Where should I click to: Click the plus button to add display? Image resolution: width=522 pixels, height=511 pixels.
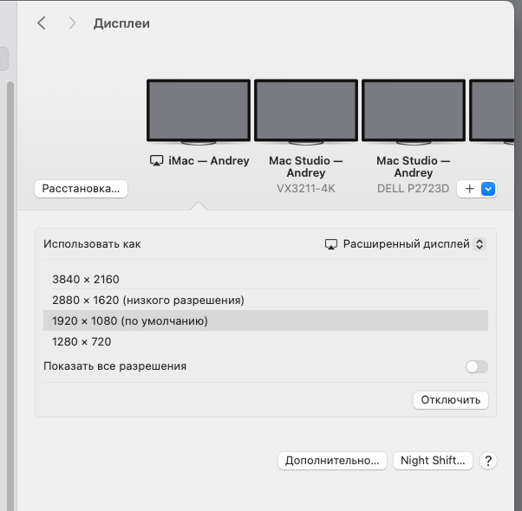(469, 189)
